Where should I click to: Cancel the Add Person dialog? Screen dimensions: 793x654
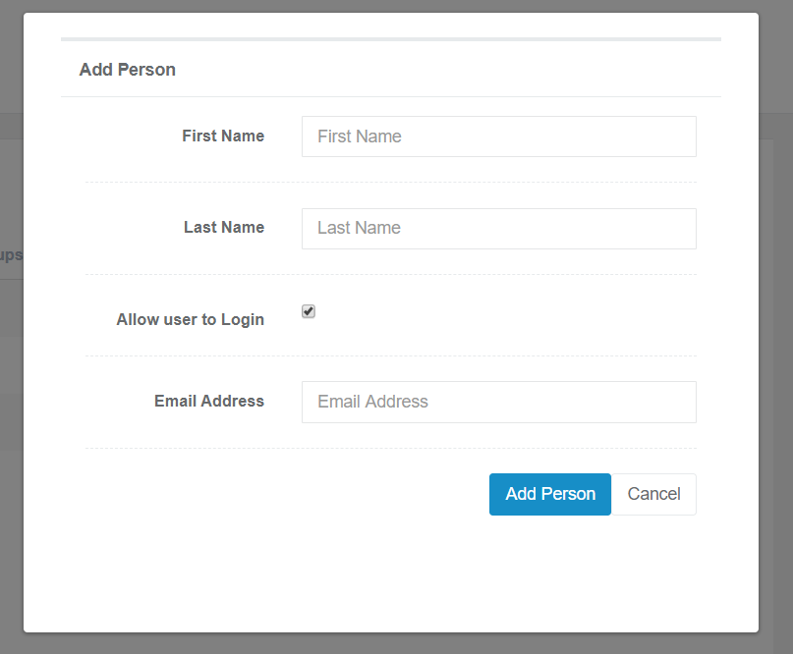tap(653, 494)
